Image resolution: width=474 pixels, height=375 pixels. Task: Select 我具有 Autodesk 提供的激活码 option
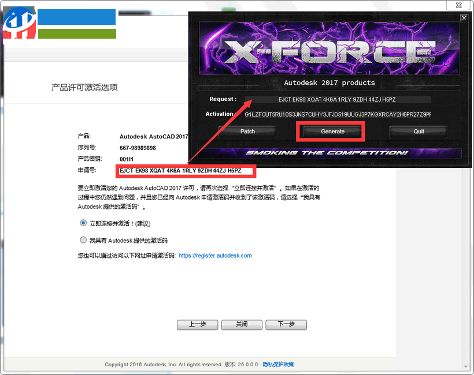[83, 240]
